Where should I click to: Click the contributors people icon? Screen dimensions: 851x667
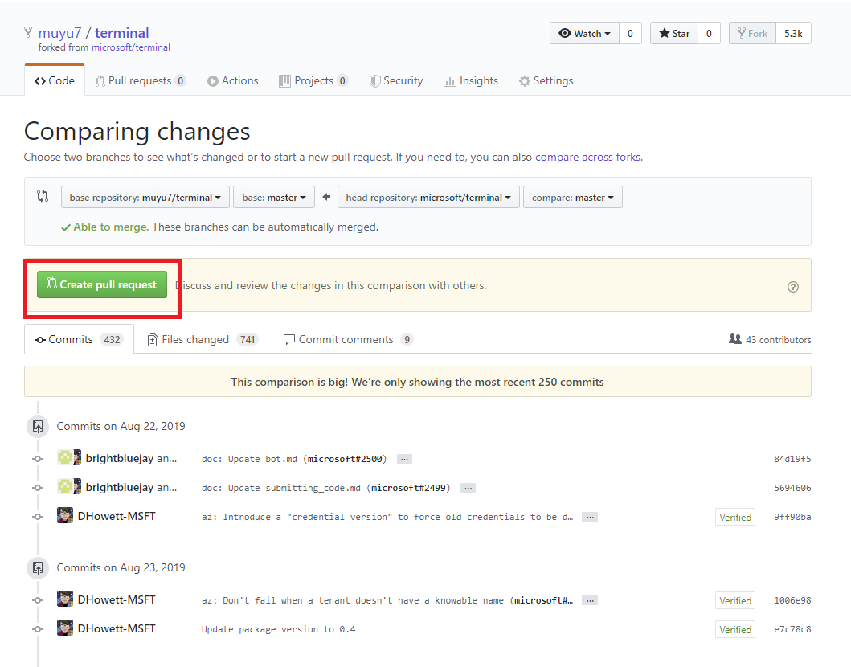click(734, 339)
